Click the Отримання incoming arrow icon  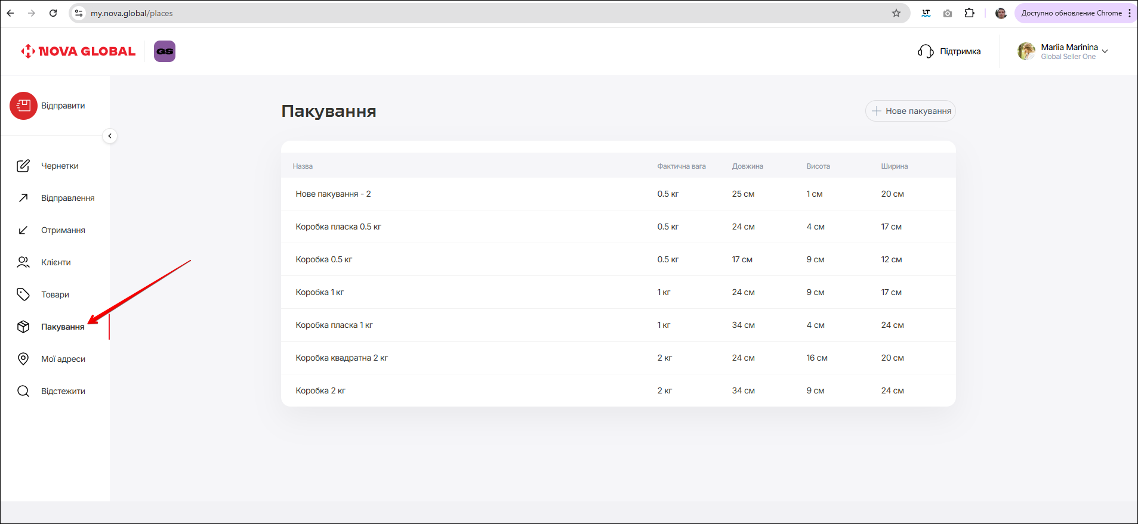(23, 230)
